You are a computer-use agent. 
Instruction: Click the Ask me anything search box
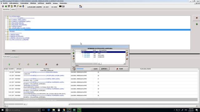[23, 110]
